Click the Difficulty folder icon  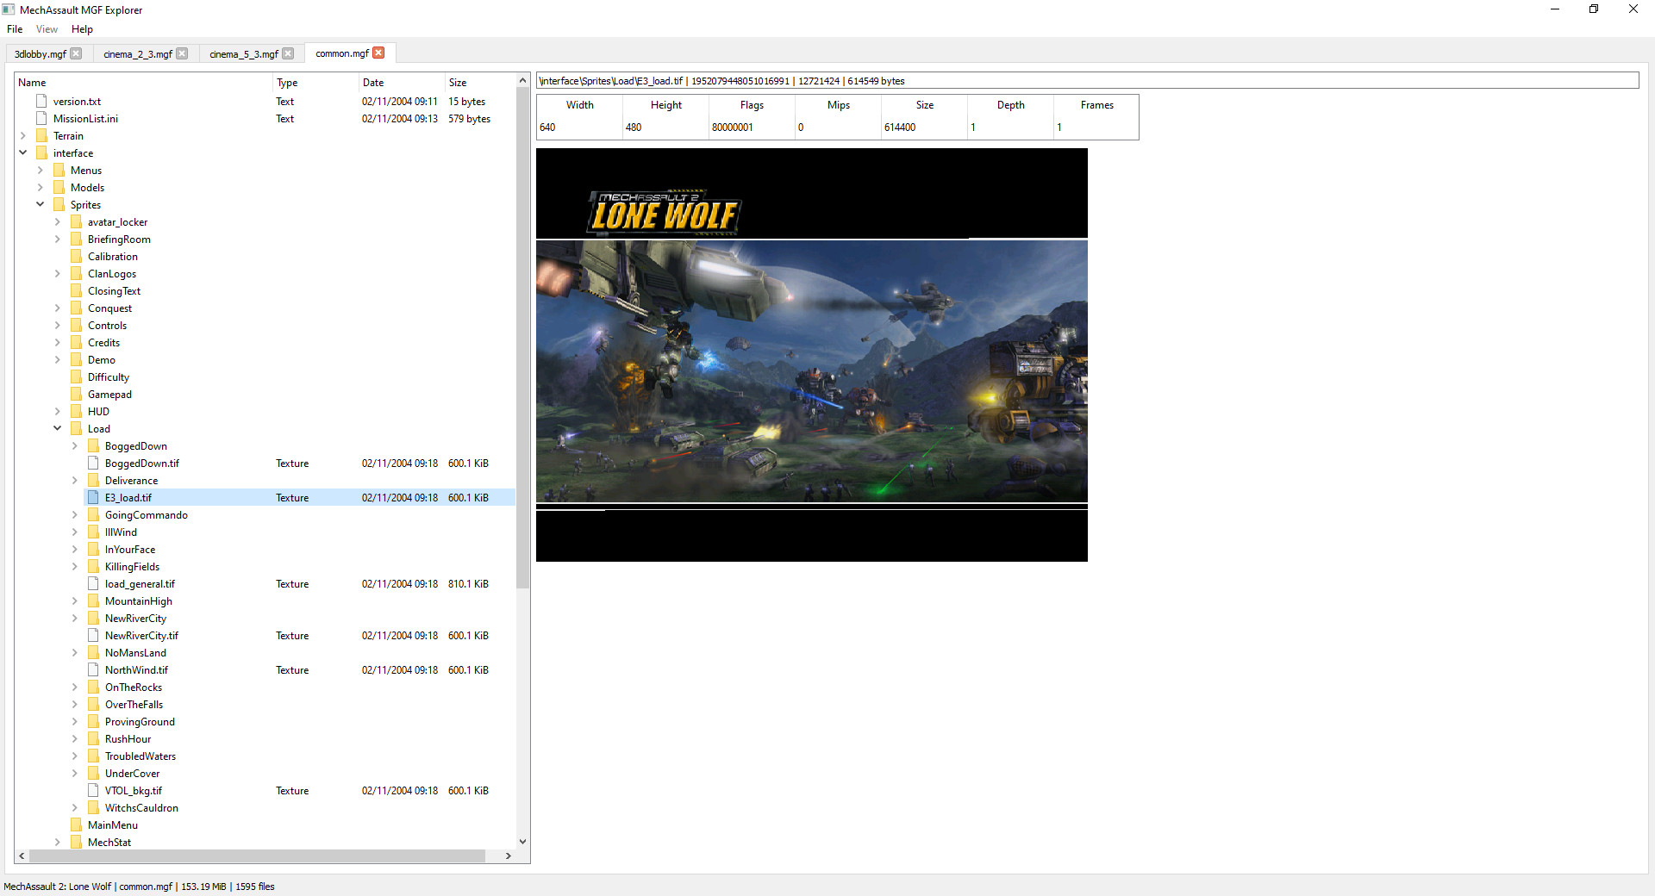tap(76, 377)
